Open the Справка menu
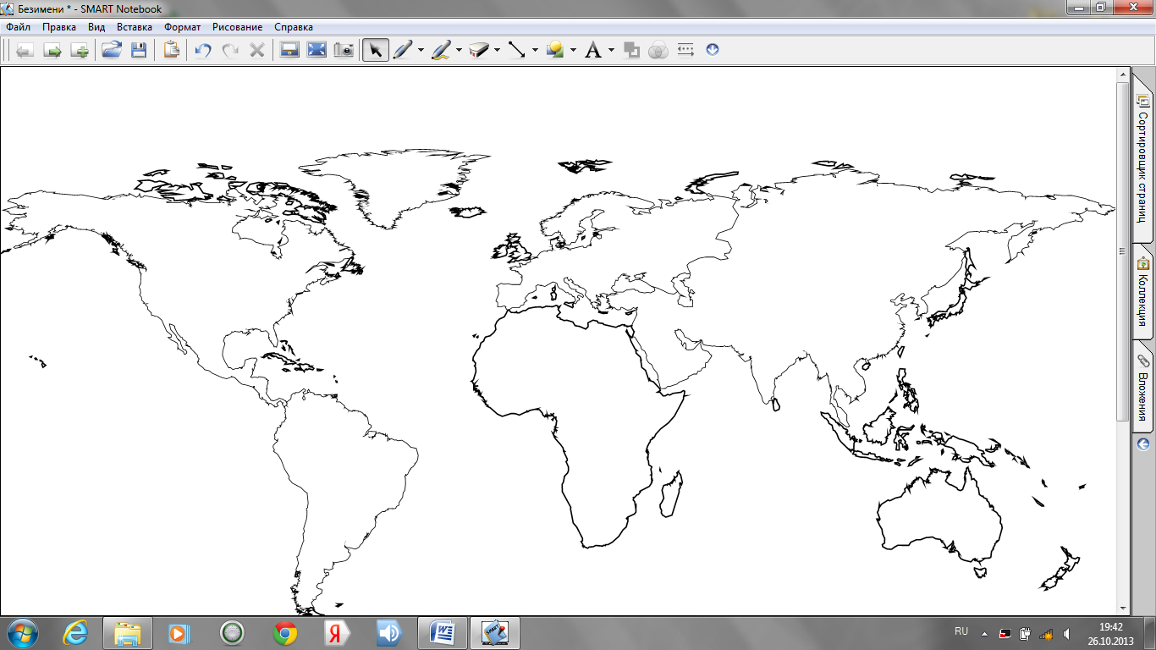 click(294, 27)
